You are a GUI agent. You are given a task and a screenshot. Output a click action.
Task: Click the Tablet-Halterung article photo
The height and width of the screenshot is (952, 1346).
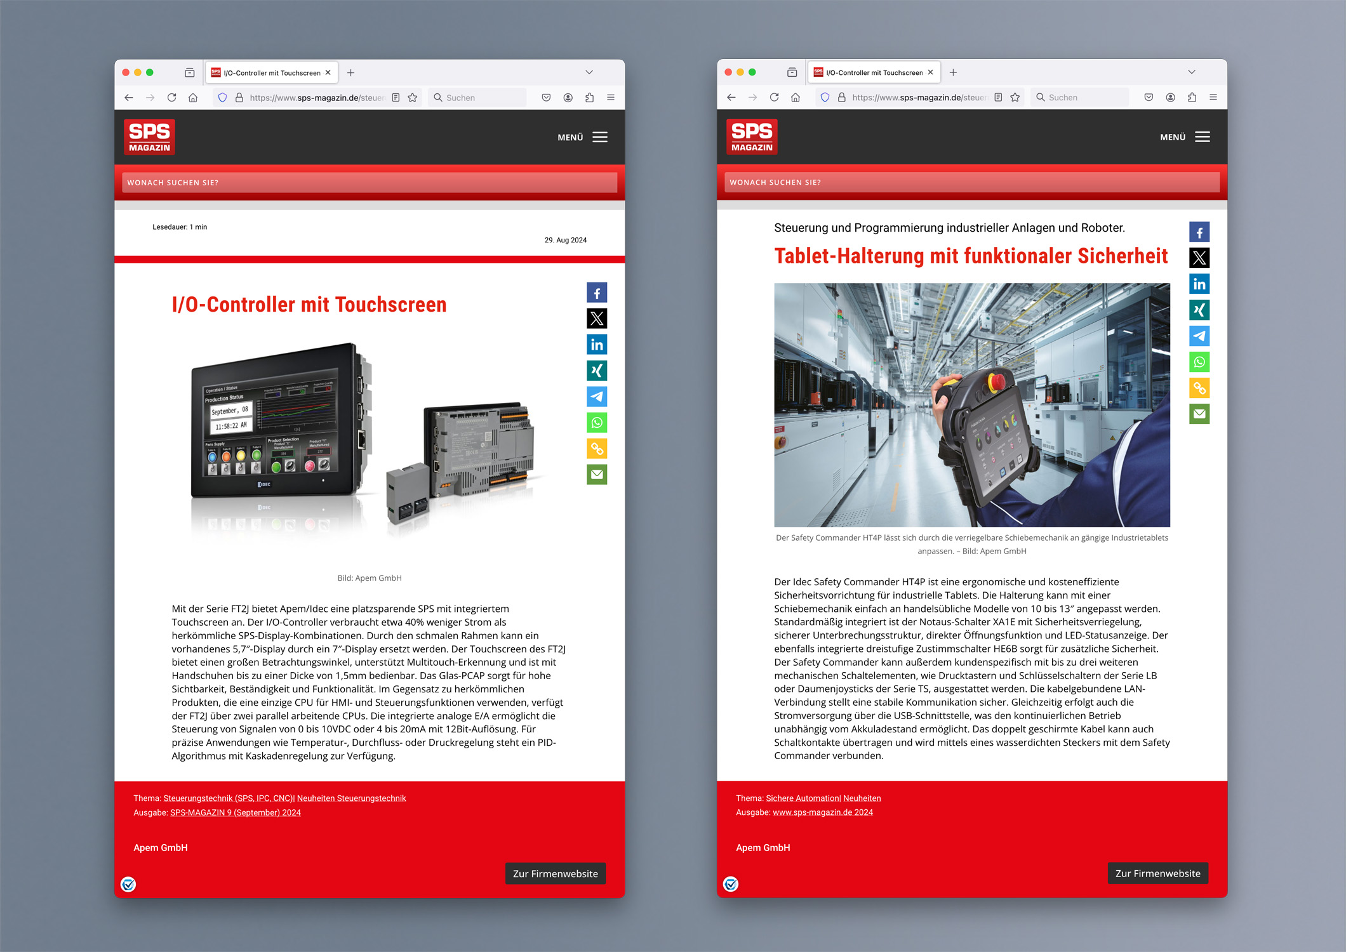971,405
